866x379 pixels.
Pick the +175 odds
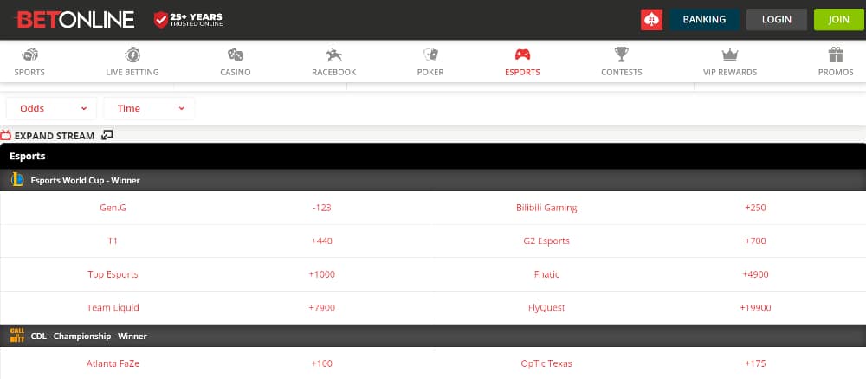click(755, 363)
